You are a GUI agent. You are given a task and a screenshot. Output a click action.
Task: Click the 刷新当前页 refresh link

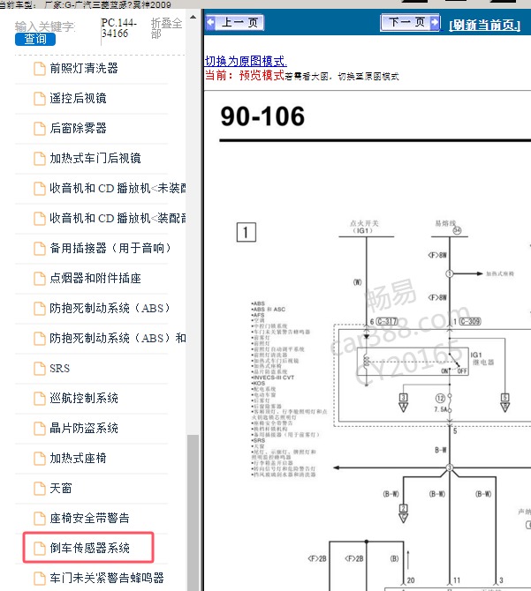coord(484,26)
